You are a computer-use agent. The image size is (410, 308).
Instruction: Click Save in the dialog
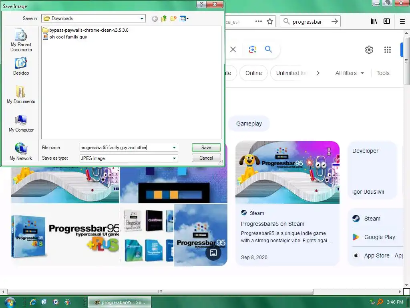pyautogui.click(x=206, y=148)
